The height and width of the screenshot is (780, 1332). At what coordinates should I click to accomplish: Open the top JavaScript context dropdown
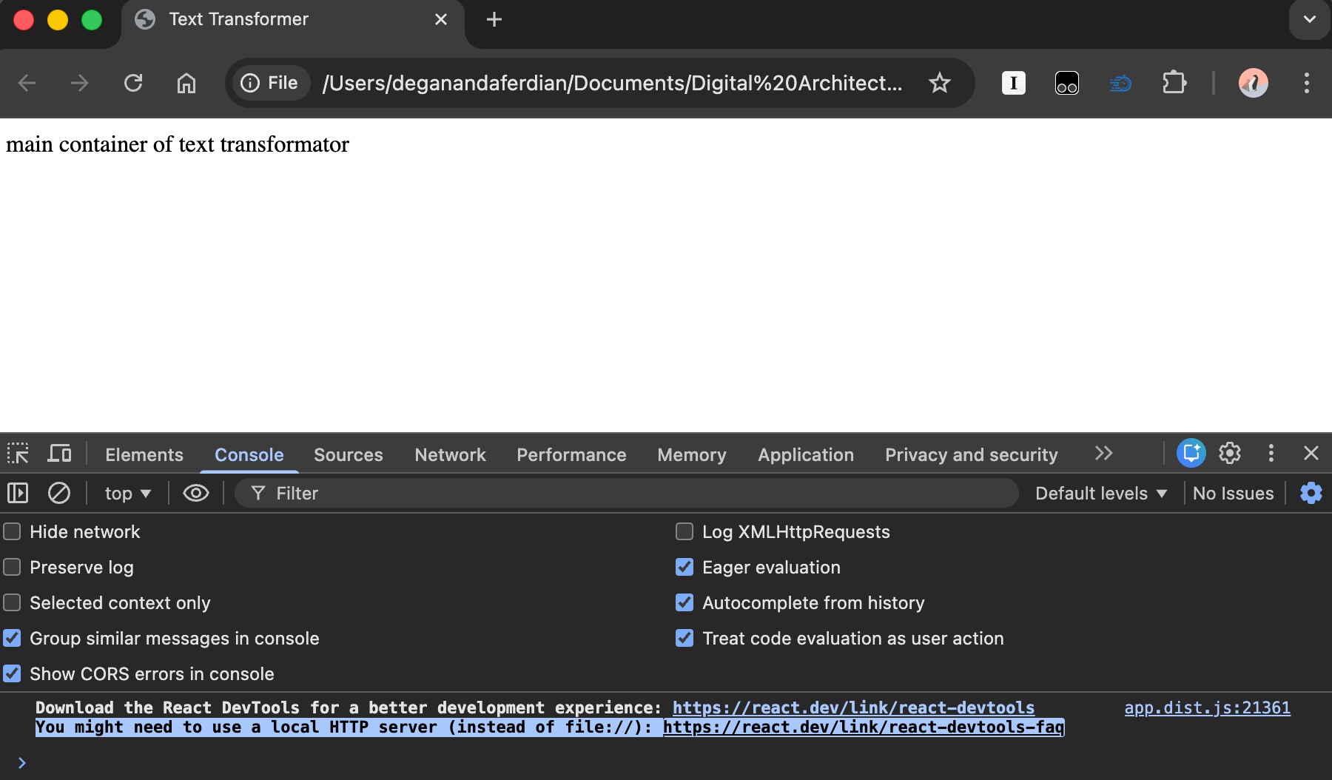click(x=127, y=494)
